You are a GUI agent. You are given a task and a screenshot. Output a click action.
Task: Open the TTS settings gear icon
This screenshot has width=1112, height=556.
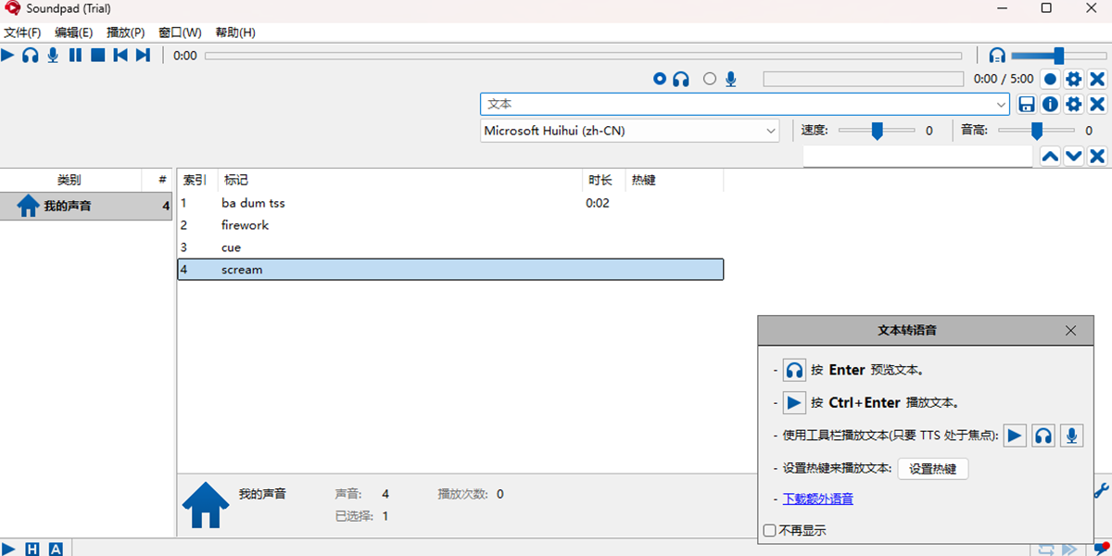1073,104
